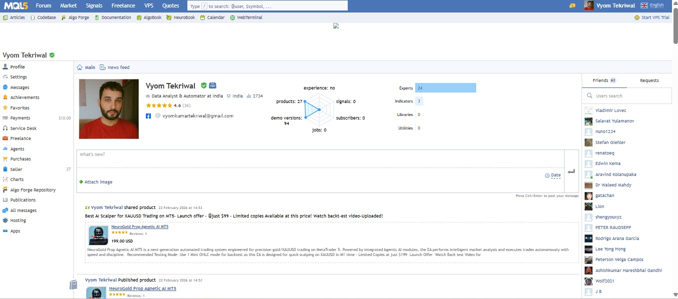Open Apps in left sidebar
678x299 pixels.
pos(15,231)
